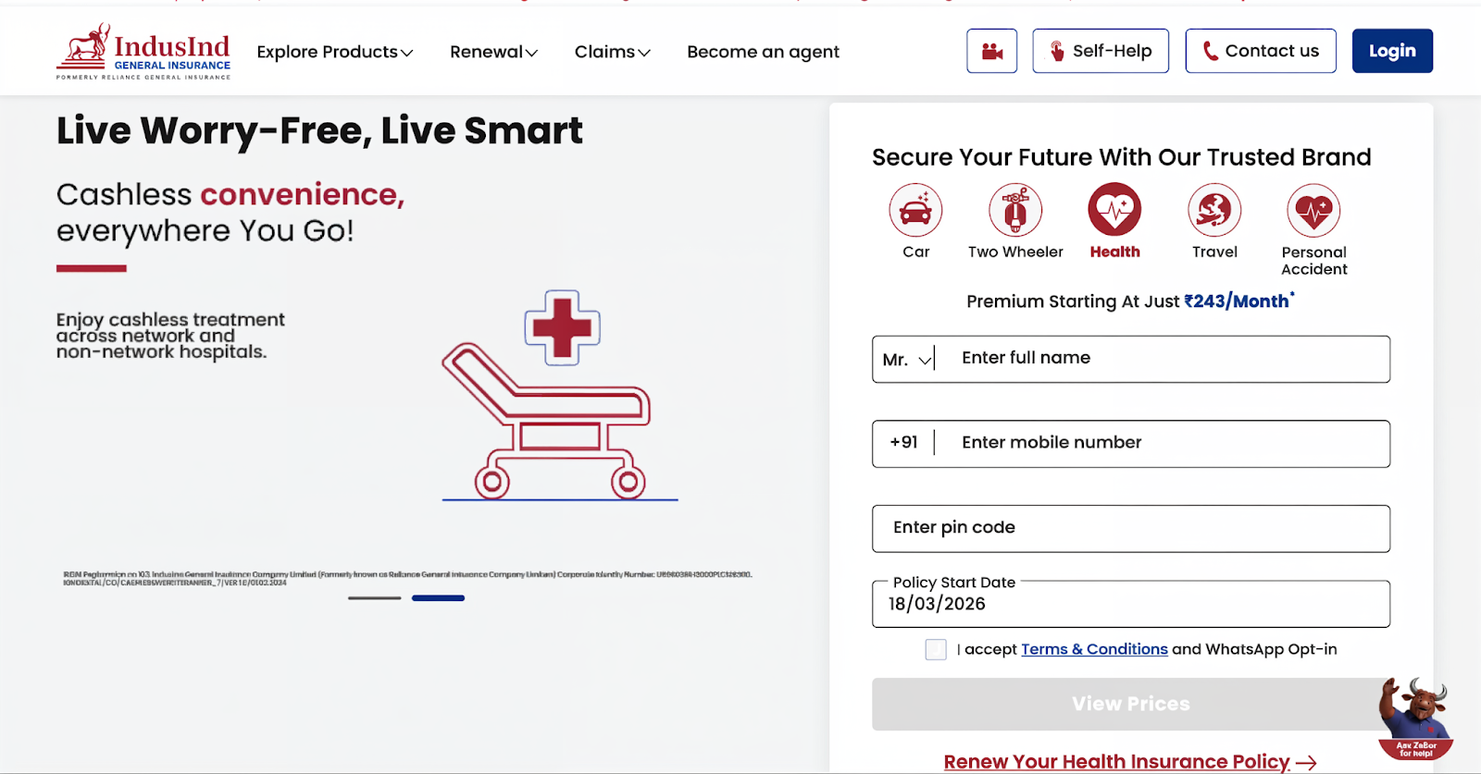
Task: Select the second carousel indicator
Action: [x=437, y=598]
